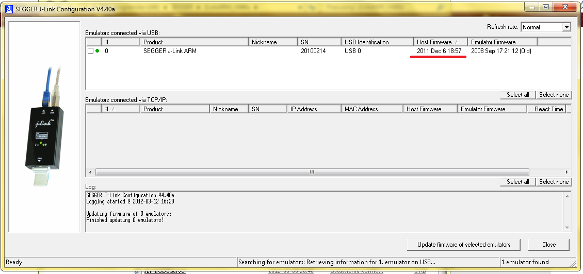Sort USB list by Nickname column
583x274 pixels.
pyautogui.click(x=272, y=42)
